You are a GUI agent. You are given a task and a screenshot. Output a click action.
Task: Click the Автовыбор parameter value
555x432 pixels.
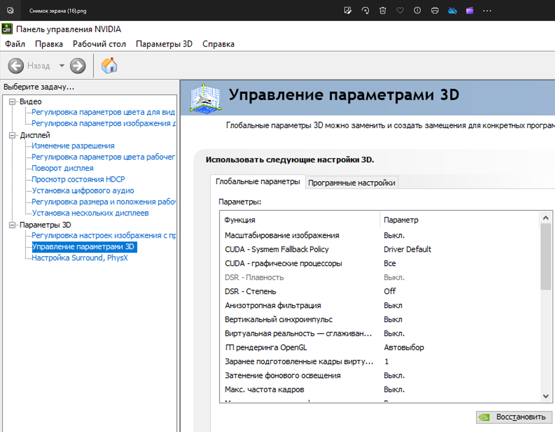point(404,348)
